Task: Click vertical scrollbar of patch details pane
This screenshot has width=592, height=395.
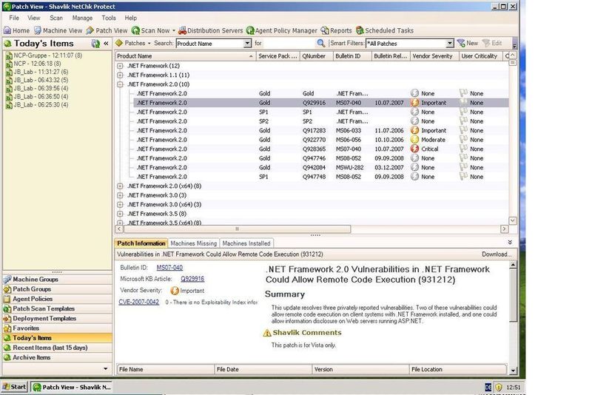Action: (513, 296)
